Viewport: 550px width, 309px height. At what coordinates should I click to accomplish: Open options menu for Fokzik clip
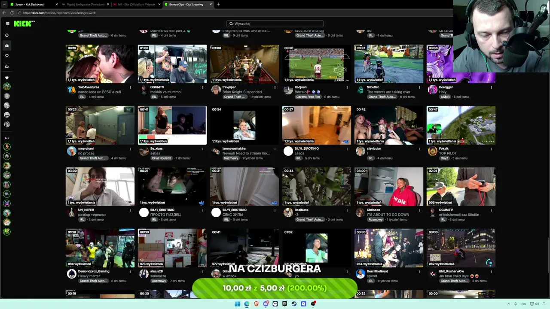(492, 149)
